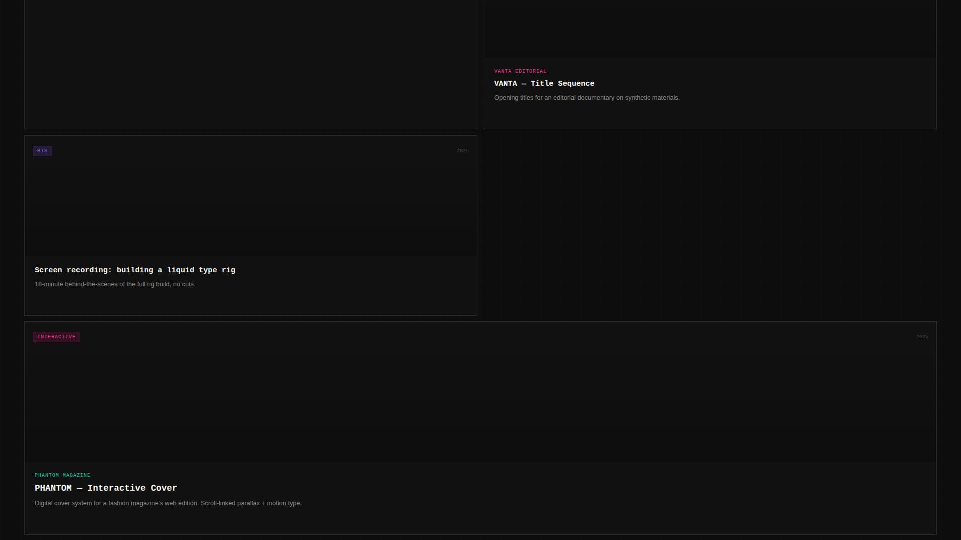Open the VANTA — Title Sequence heading
The image size is (961, 540).
(544, 84)
